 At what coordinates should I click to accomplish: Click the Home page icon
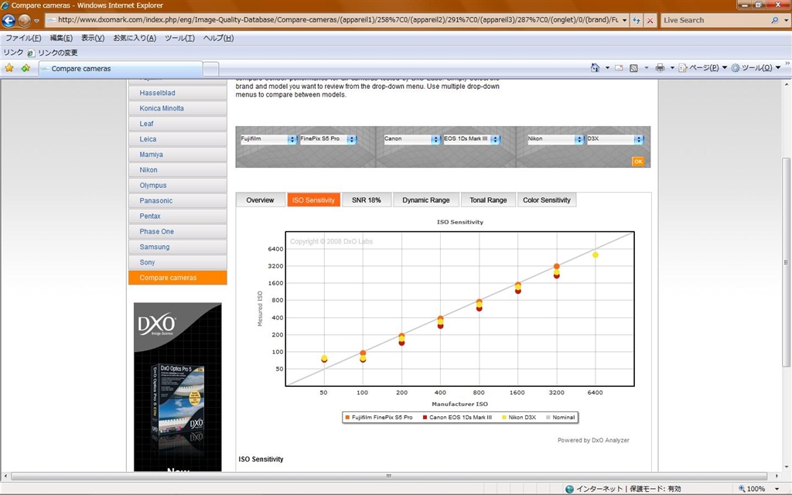coord(595,68)
